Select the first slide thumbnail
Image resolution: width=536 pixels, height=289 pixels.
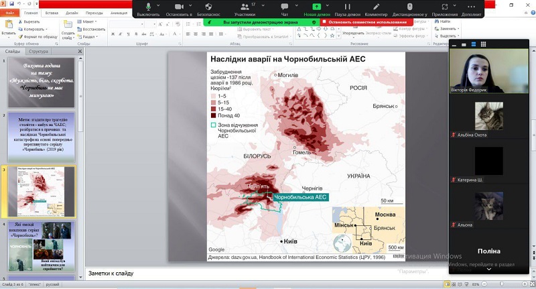42,82
